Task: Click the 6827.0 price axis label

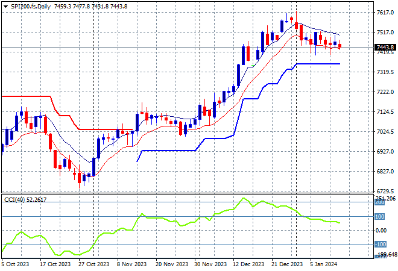Action: (385, 171)
